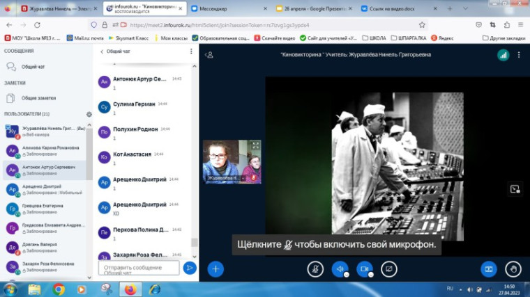Click the webcam video thumbnail

click(232, 162)
